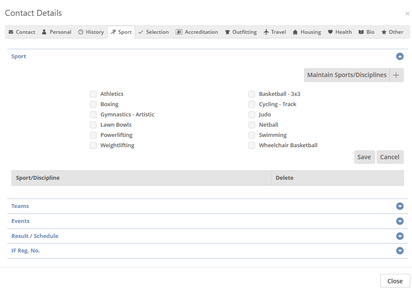Expand the Result / Schedule section
The height and width of the screenshot is (291, 412).
click(x=400, y=236)
